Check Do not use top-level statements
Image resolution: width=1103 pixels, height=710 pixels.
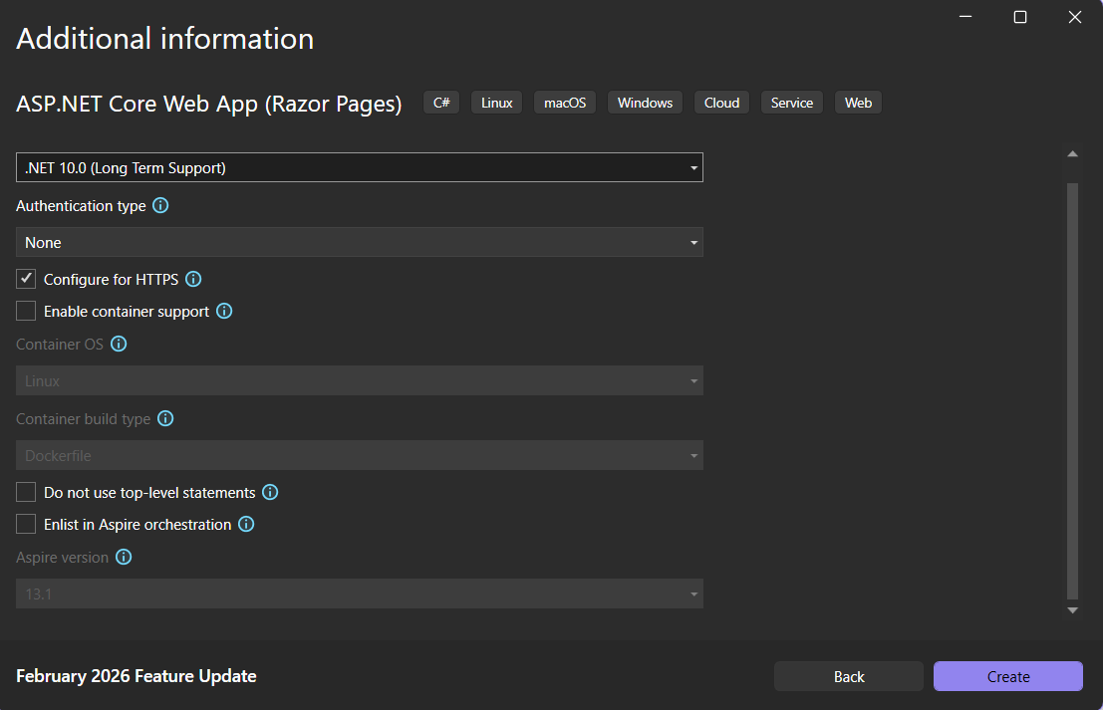(26, 493)
